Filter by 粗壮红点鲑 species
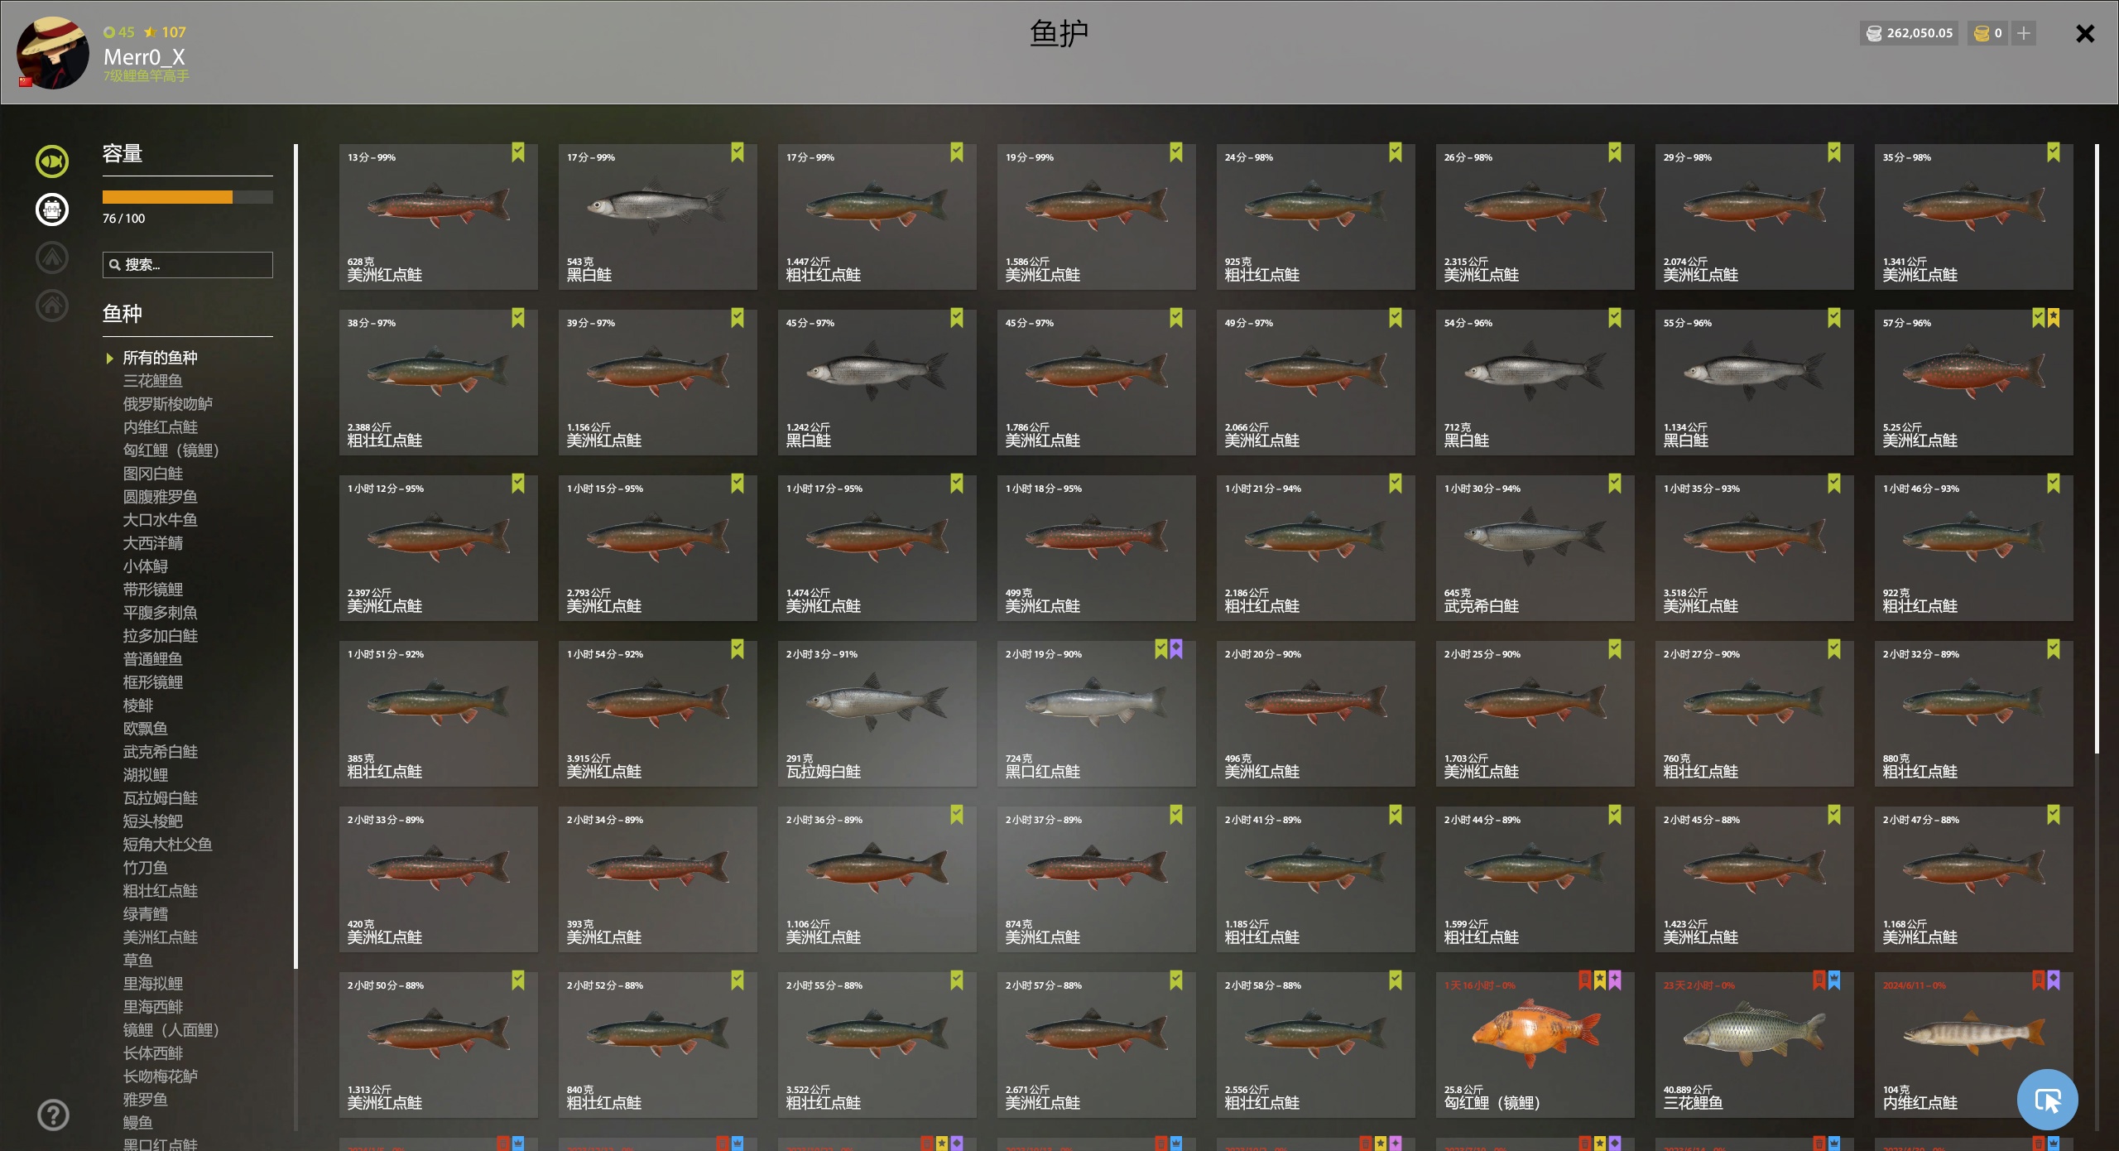 pyautogui.click(x=160, y=891)
